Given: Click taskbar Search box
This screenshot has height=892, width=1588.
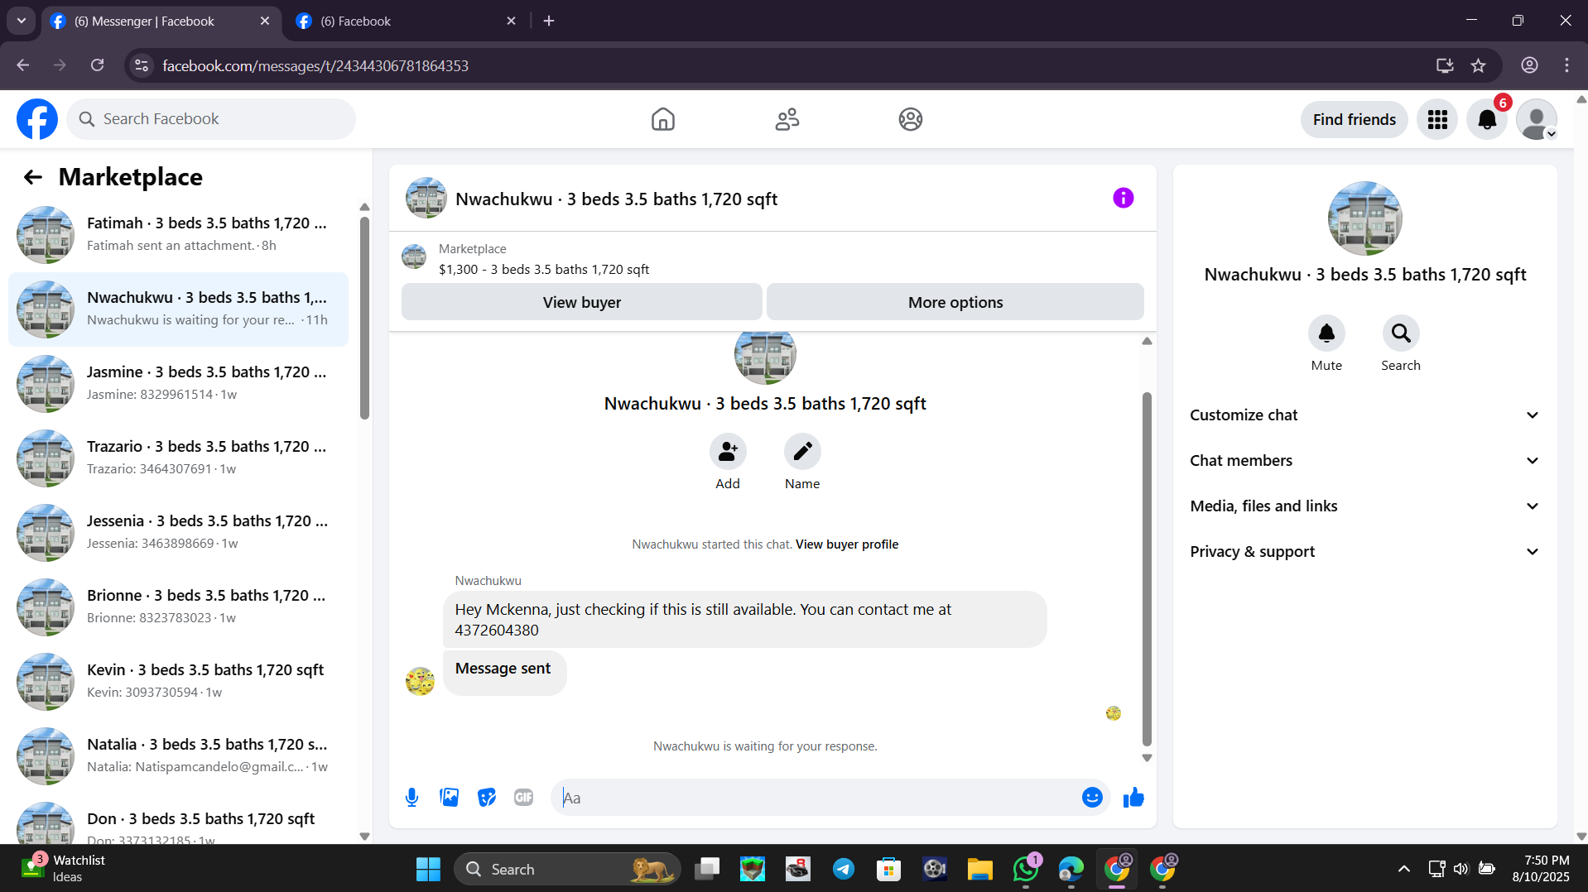Looking at the screenshot, I should 567,869.
